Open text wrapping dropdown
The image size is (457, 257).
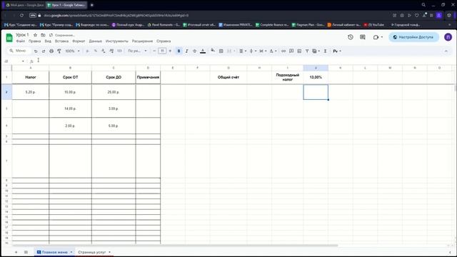pos(263,51)
